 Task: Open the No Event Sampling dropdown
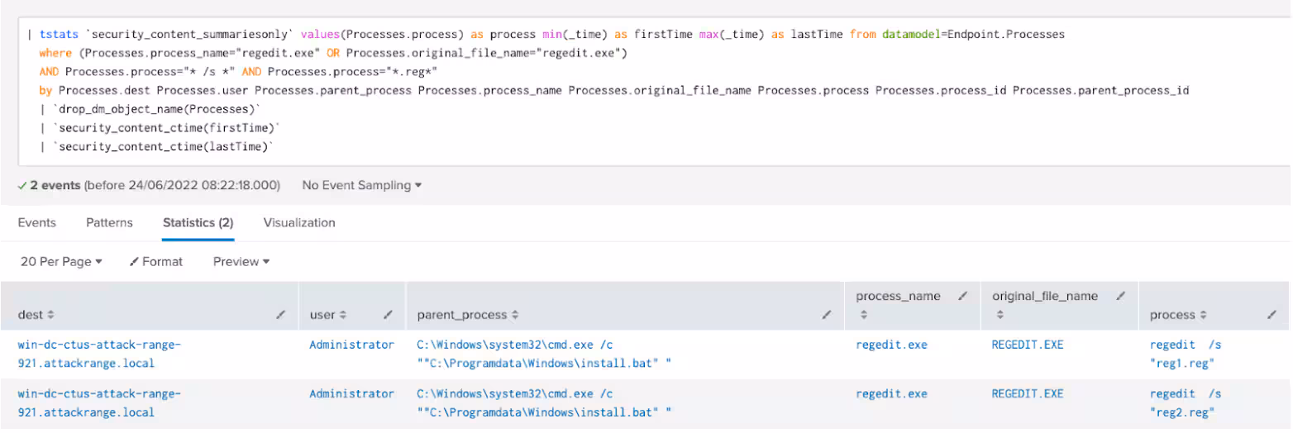361,185
